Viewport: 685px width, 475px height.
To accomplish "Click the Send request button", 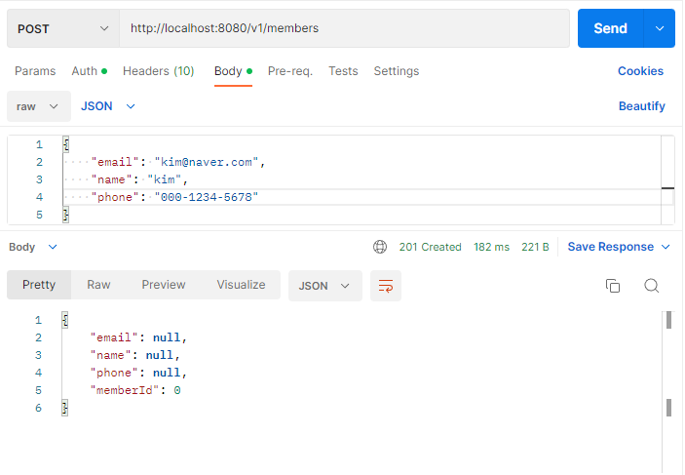I will (610, 28).
